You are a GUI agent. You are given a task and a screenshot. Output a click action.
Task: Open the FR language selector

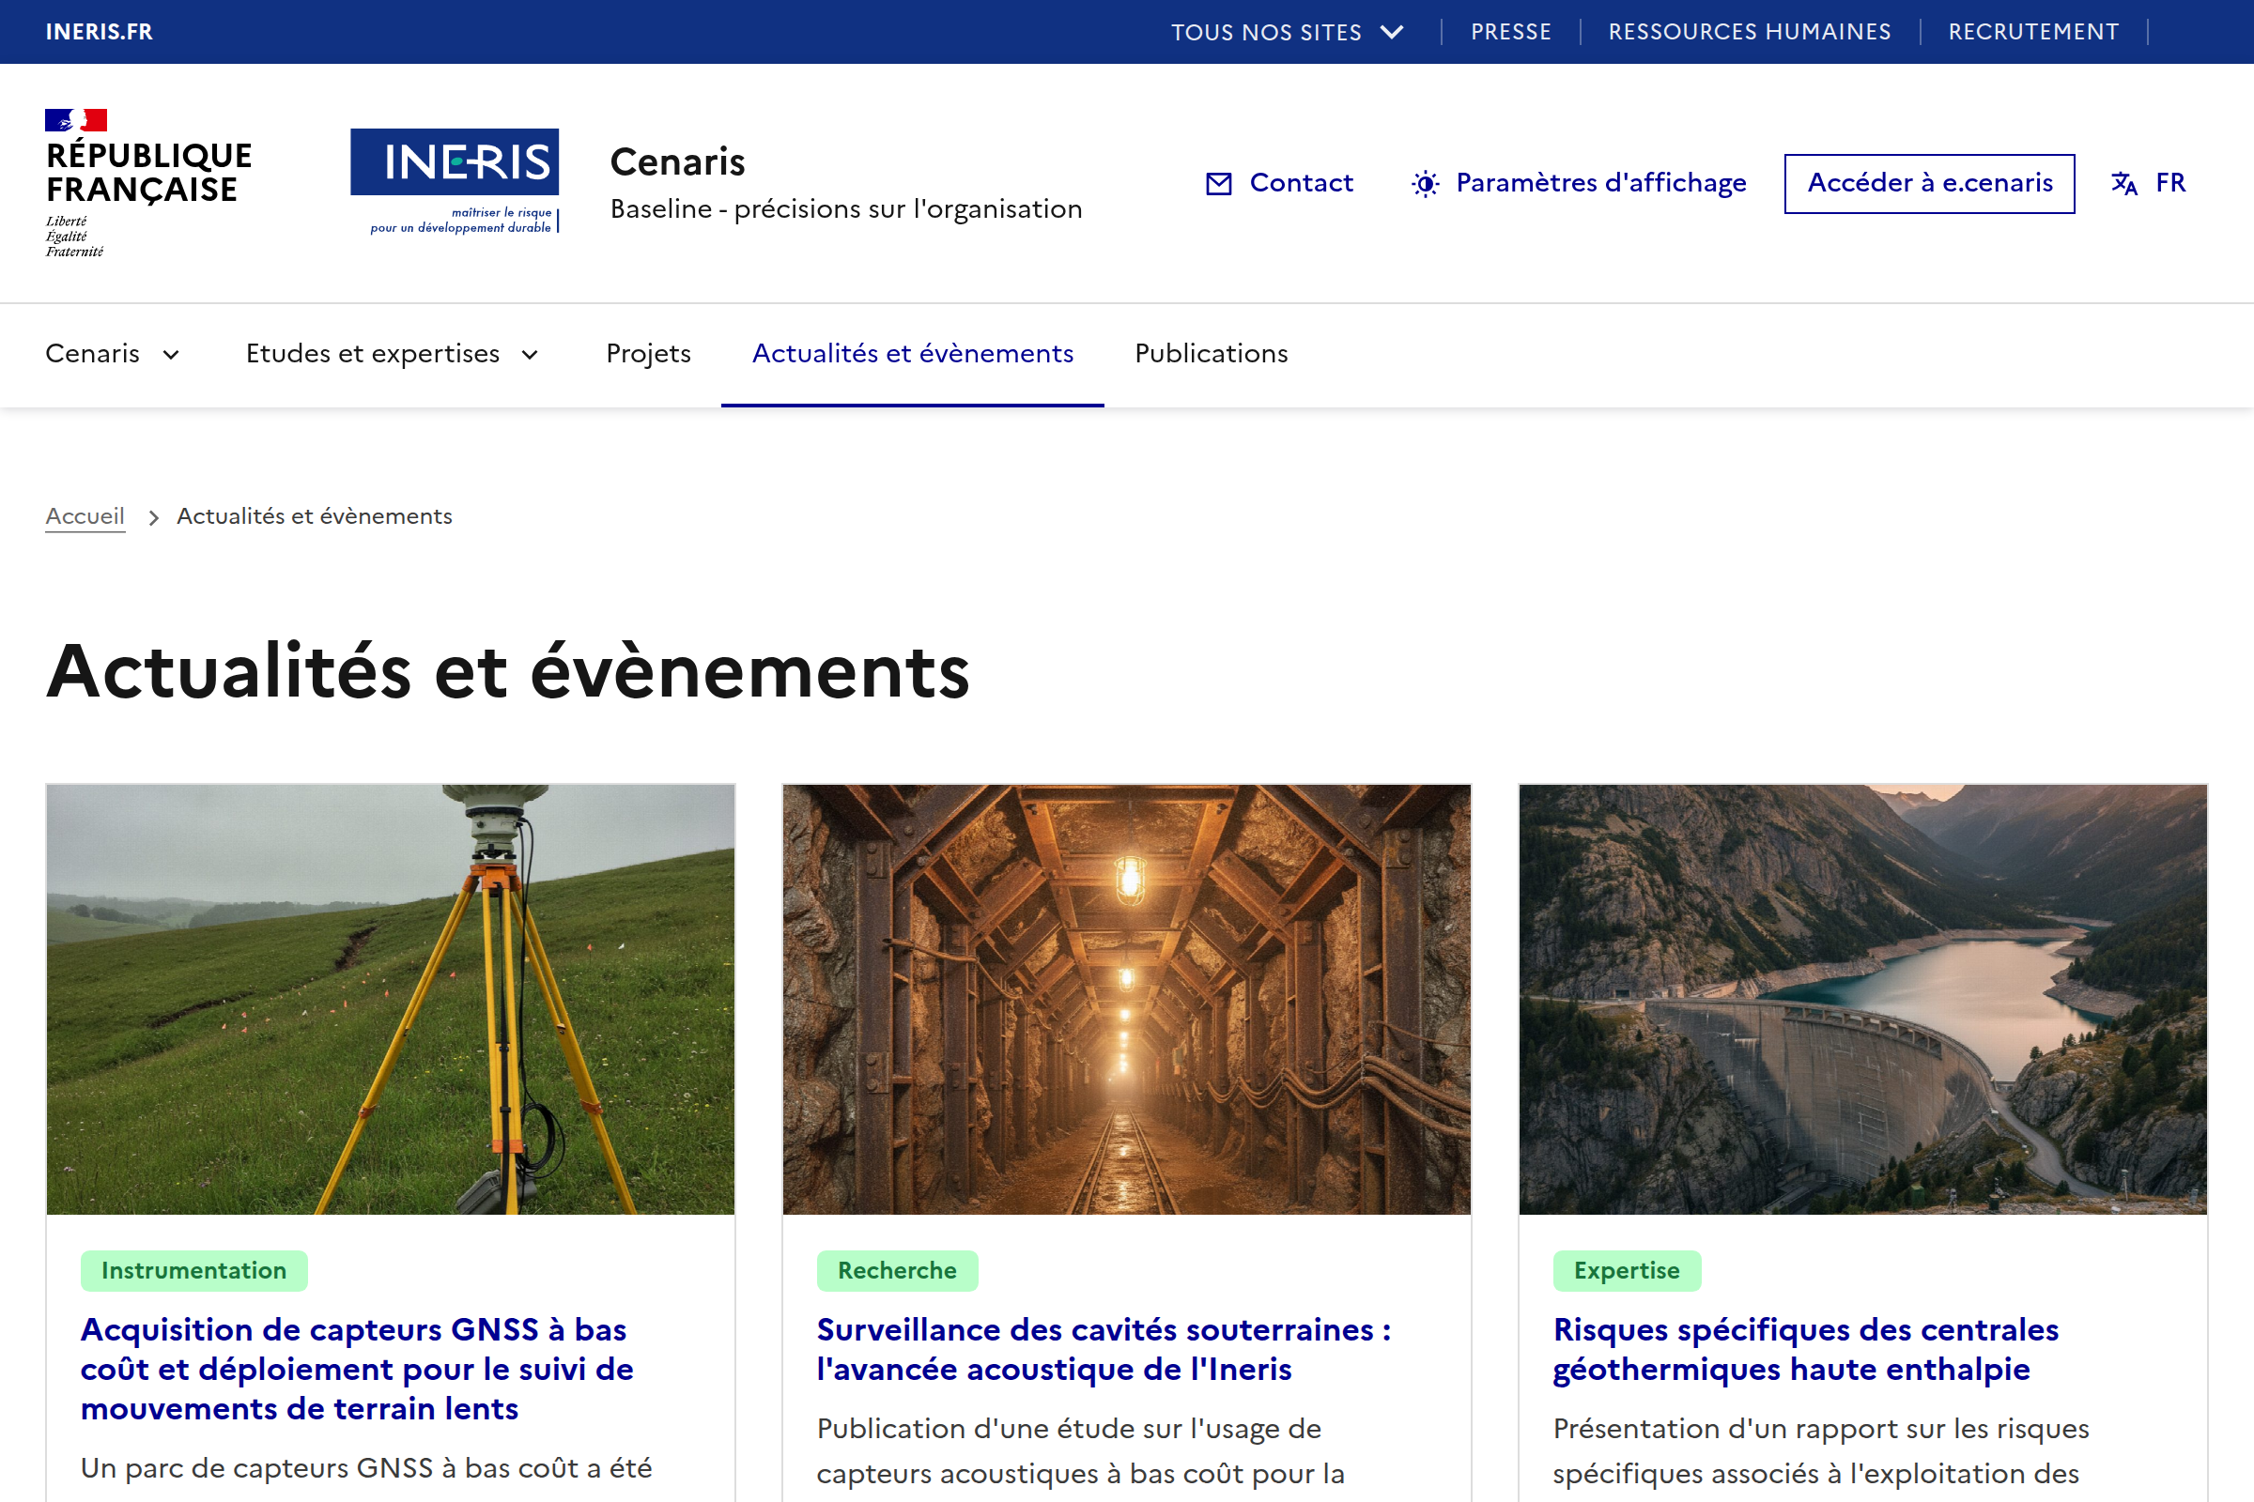point(2149,183)
